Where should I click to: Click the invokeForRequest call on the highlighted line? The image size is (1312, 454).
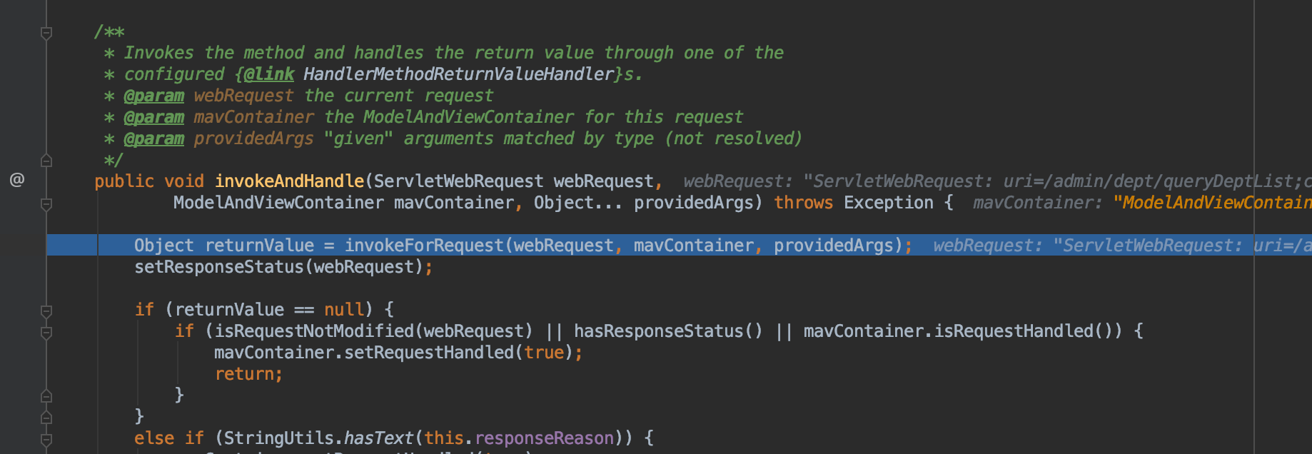point(424,246)
